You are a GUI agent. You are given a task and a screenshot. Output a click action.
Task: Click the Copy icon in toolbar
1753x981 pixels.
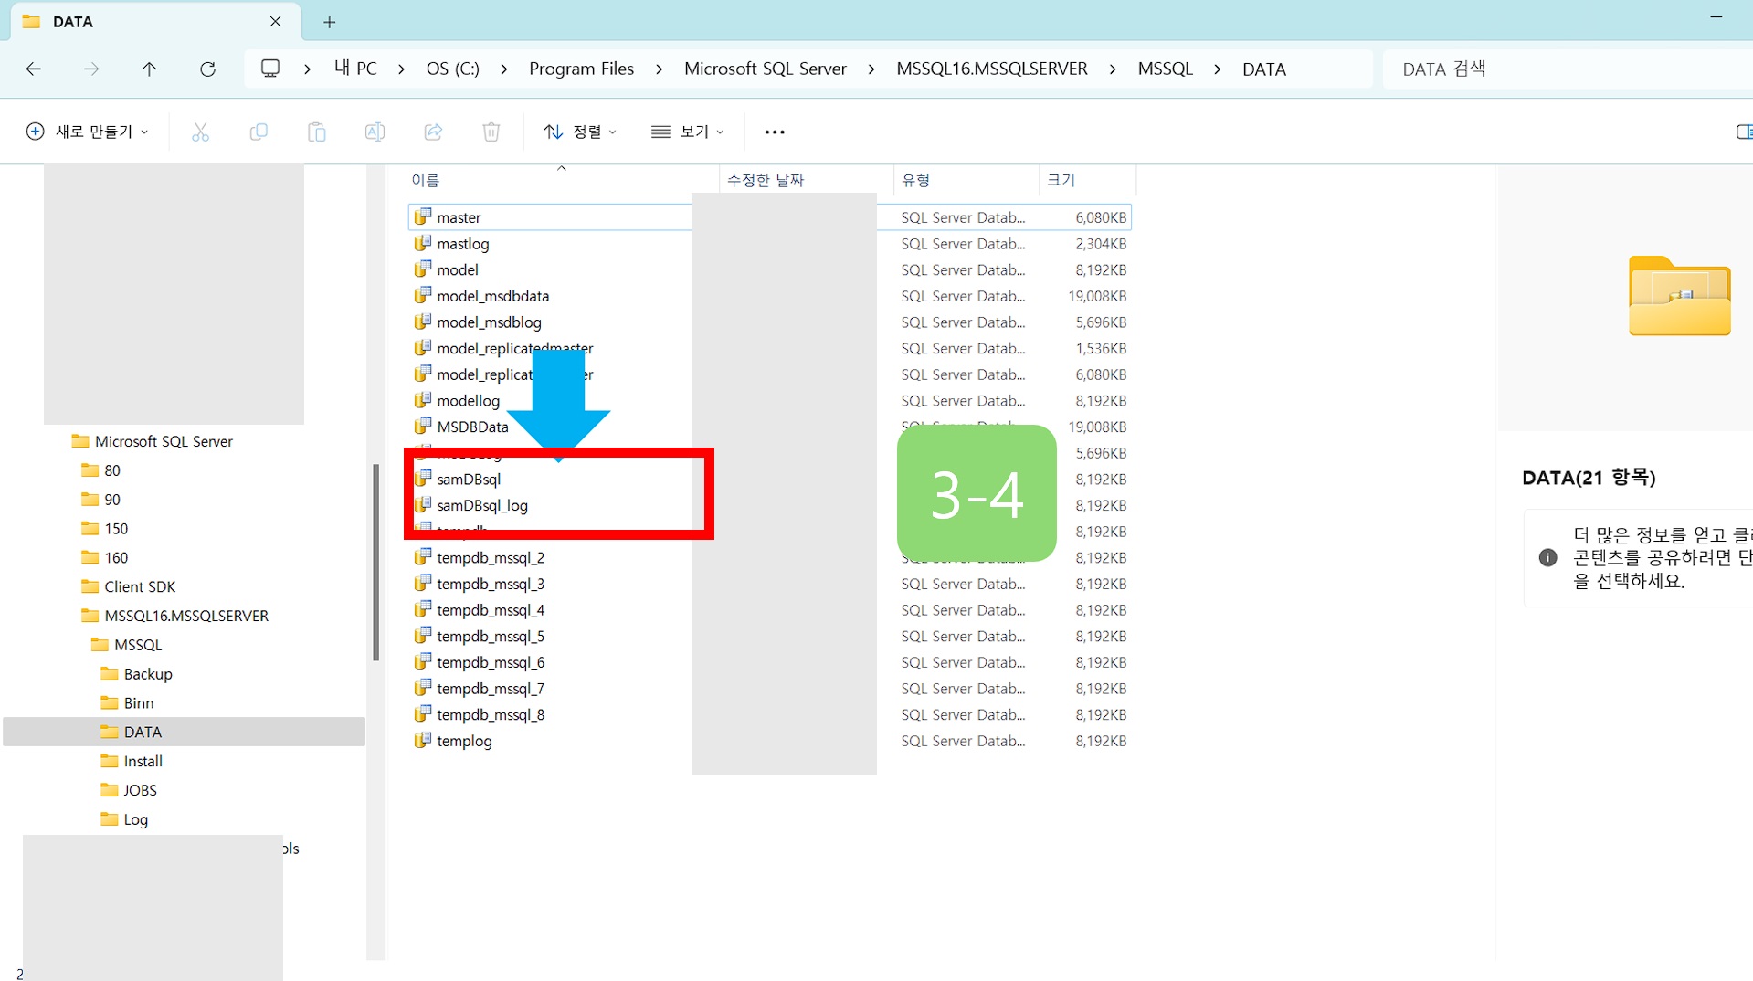259,132
